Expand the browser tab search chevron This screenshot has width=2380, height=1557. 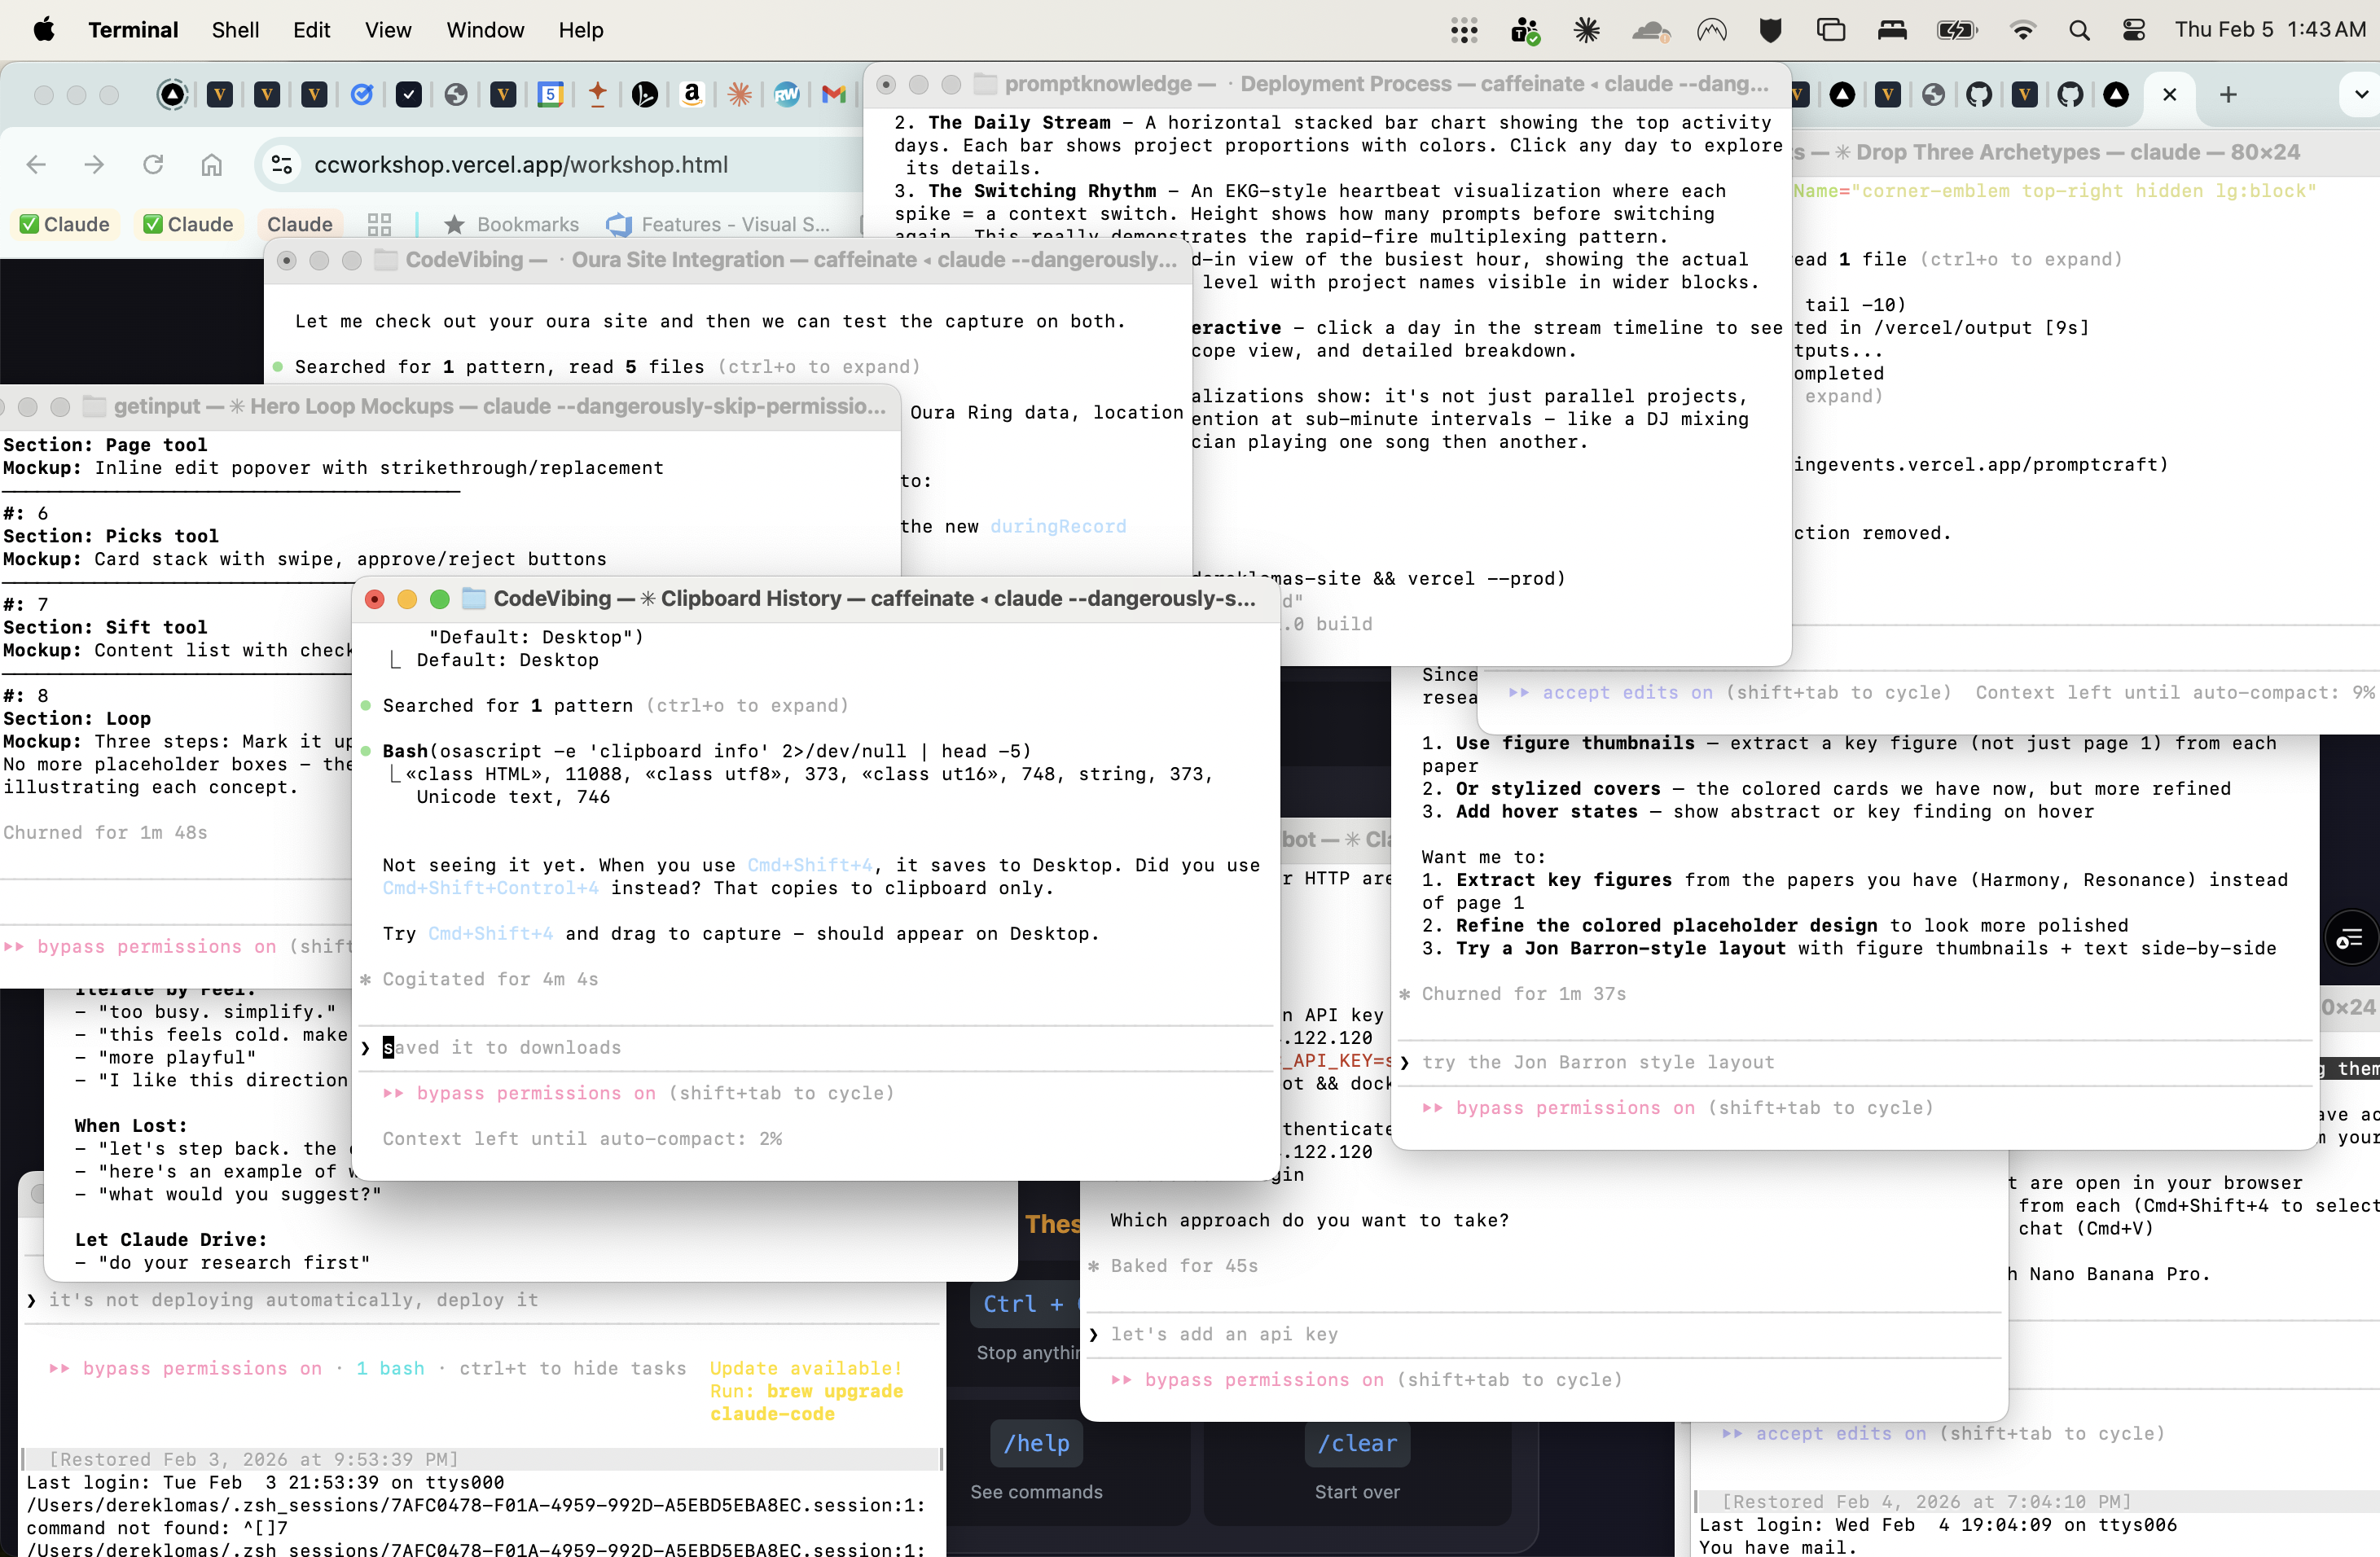coord(2361,95)
